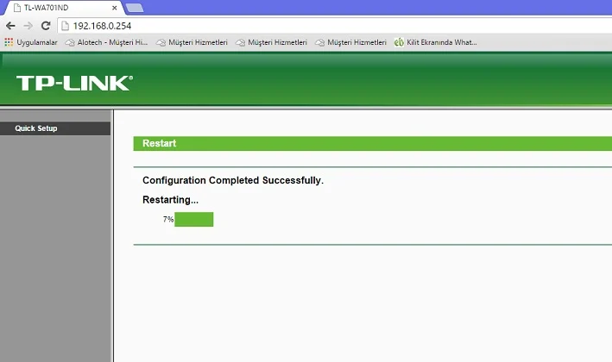
Task: Select Quick Setup in the sidebar
Action: tap(36, 128)
